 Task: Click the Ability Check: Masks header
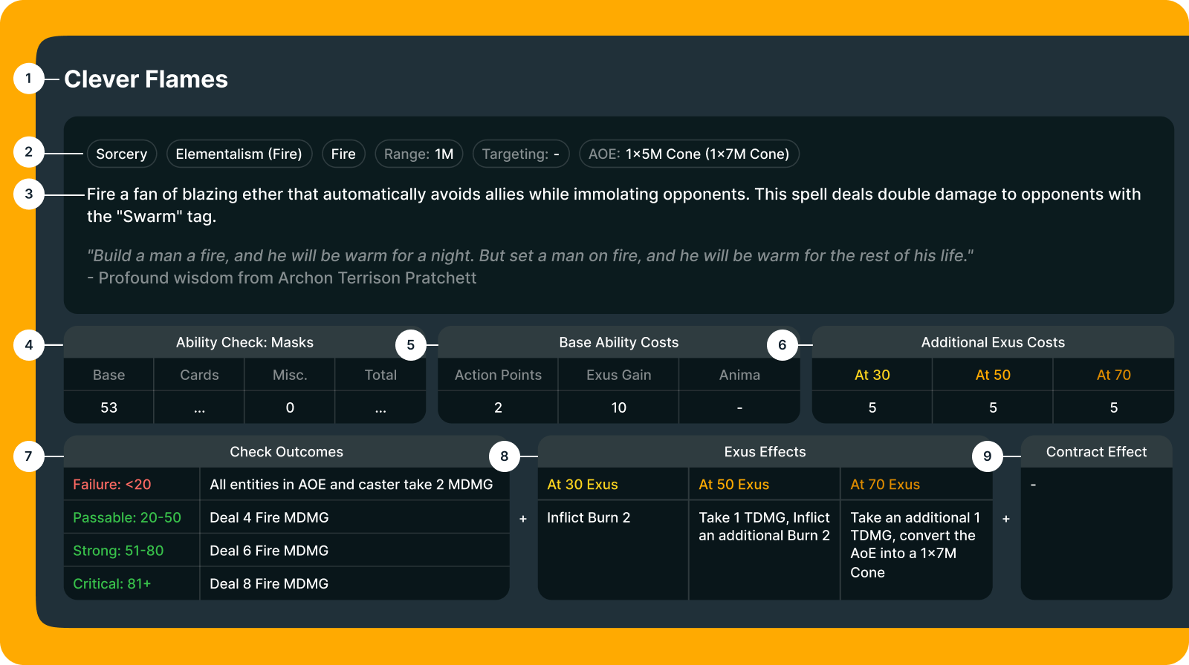click(244, 342)
